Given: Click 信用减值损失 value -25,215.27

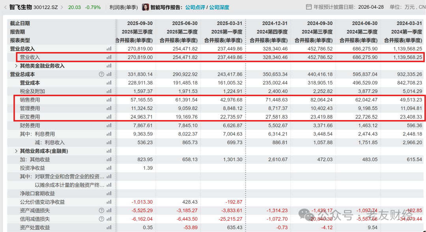Looking at the screenshot, I should (230, 219).
